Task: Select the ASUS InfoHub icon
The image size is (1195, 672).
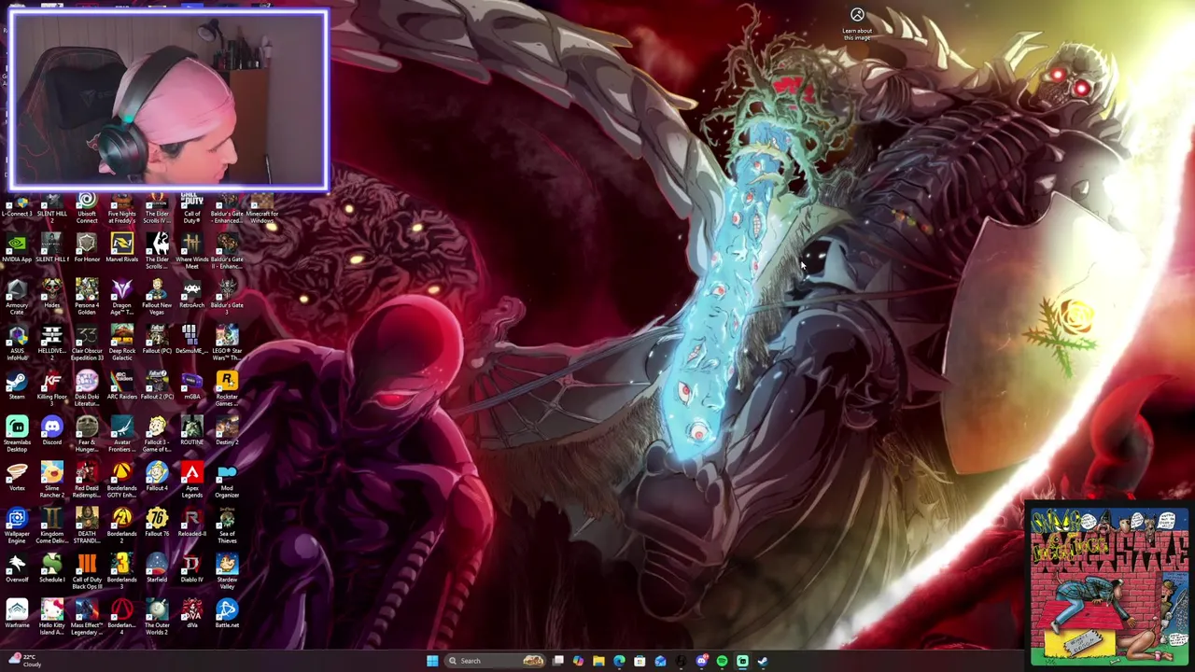Action: point(17,343)
